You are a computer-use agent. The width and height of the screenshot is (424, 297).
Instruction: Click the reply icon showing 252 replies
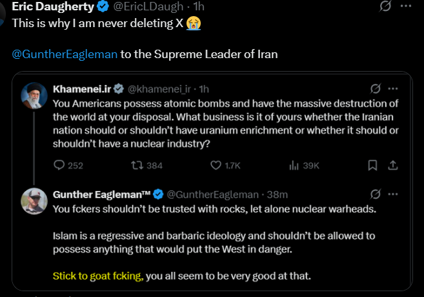point(59,165)
